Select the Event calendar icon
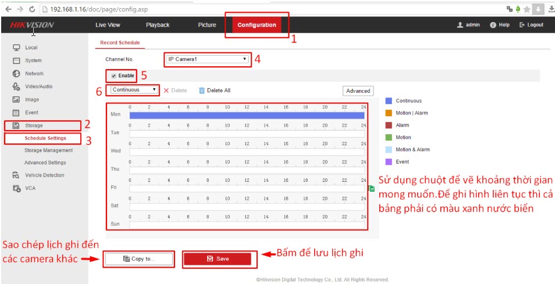Viewport: 555px width, 284px height. coord(16,113)
